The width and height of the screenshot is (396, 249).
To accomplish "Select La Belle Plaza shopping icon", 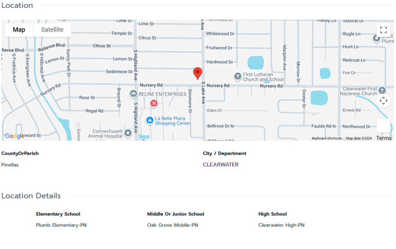I will tap(150, 120).
